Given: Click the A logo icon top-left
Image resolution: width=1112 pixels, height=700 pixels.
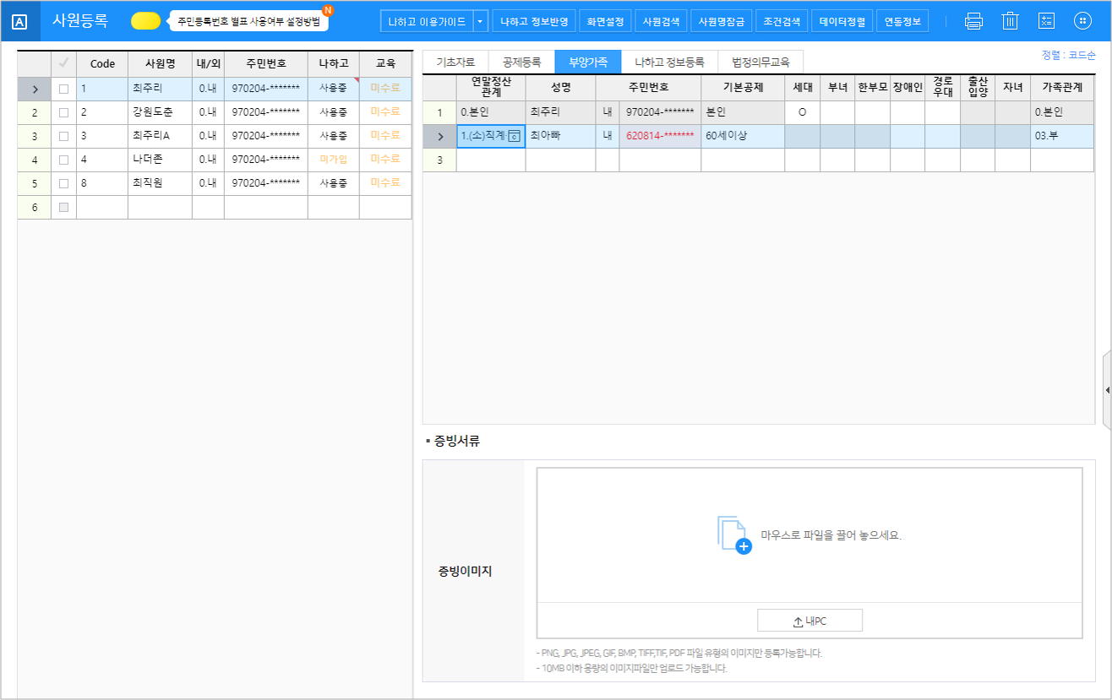Looking at the screenshot, I should click(20, 22).
